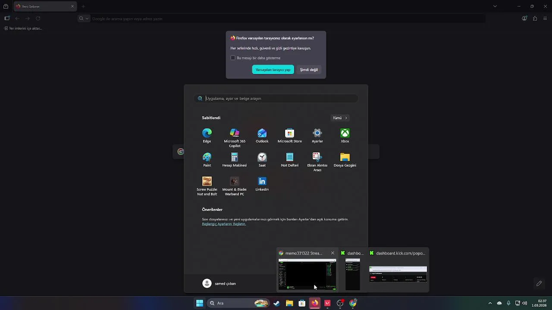552x310 pixels.
Task: Click pencil customize icon on new tab
Action: pyautogui.click(x=539, y=283)
